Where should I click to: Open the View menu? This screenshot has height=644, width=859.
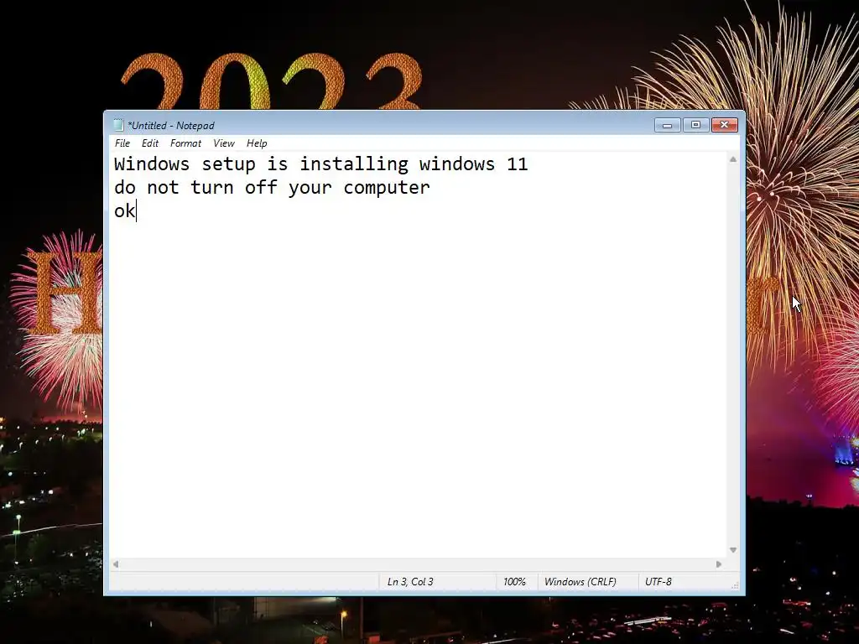pyautogui.click(x=223, y=143)
